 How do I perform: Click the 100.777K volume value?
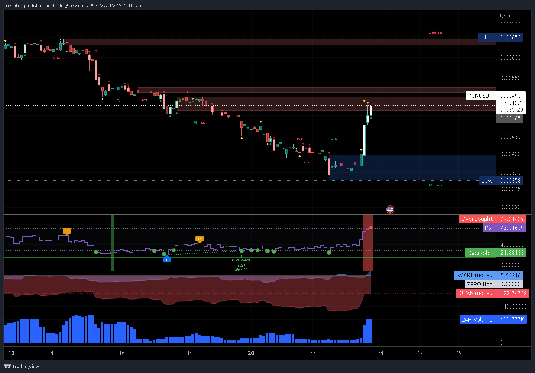pos(511,319)
